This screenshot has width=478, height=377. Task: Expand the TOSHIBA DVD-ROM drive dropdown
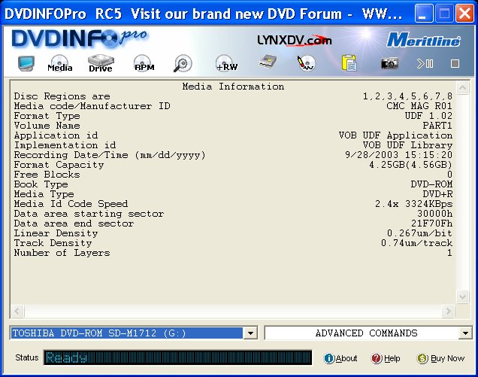(x=250, y=333)
